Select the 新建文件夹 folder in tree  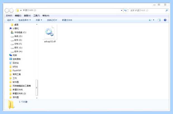18,90
